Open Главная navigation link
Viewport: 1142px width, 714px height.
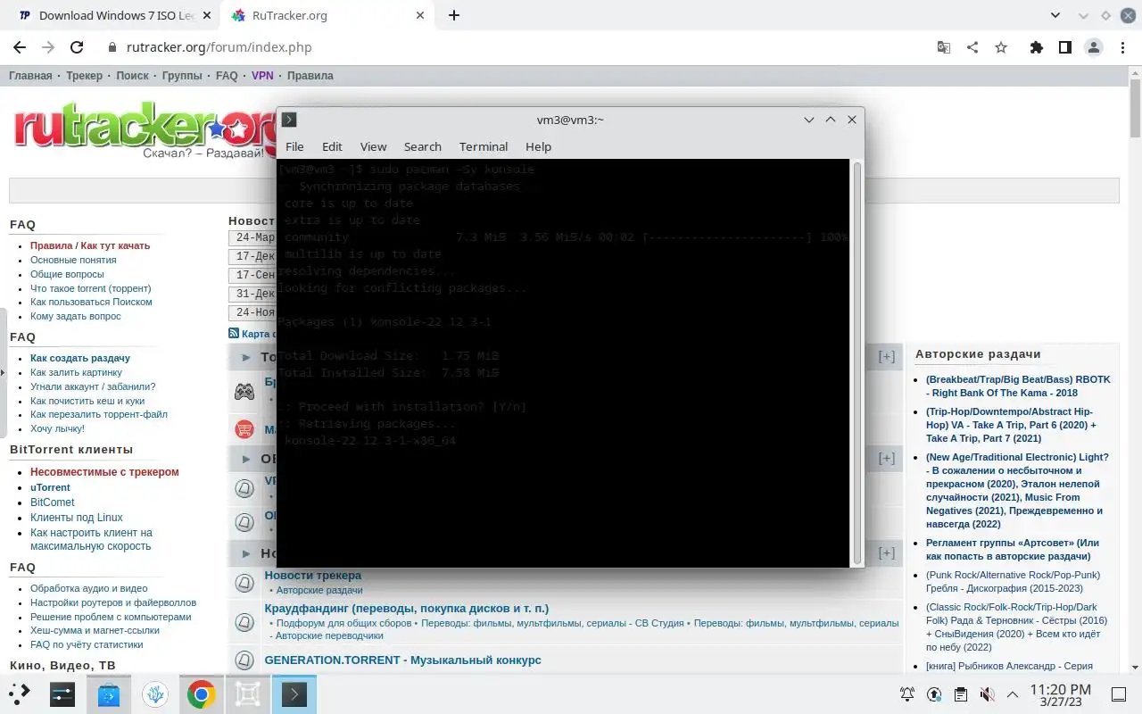tap(30, 76)
